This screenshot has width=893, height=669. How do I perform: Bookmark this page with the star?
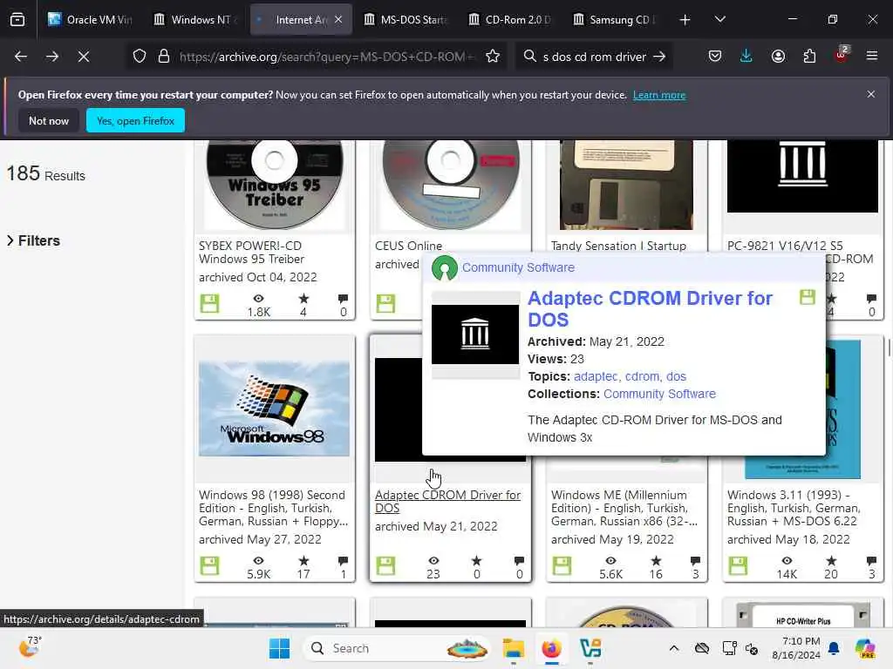point(493,57)
